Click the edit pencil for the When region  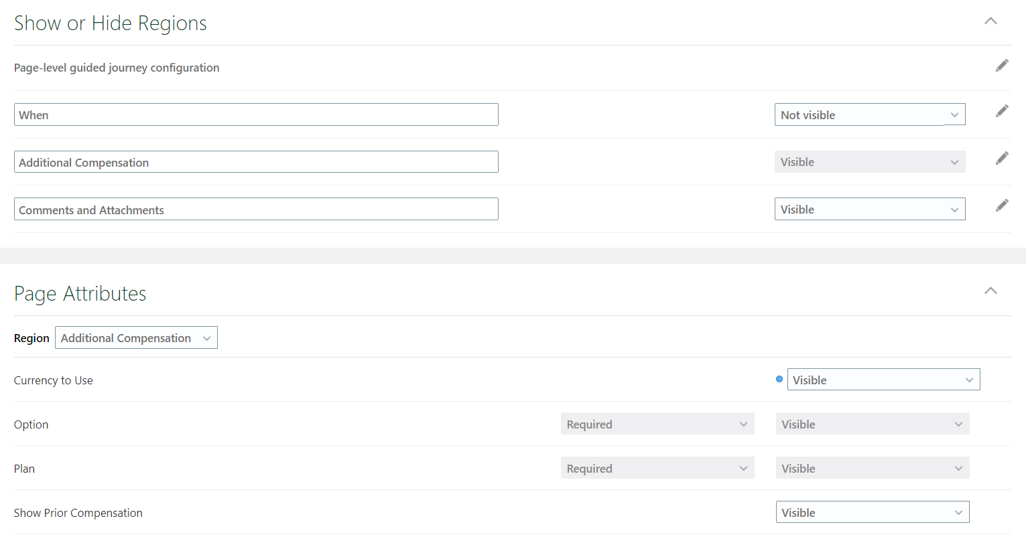pyautogui.click(x=1002, y=110)
